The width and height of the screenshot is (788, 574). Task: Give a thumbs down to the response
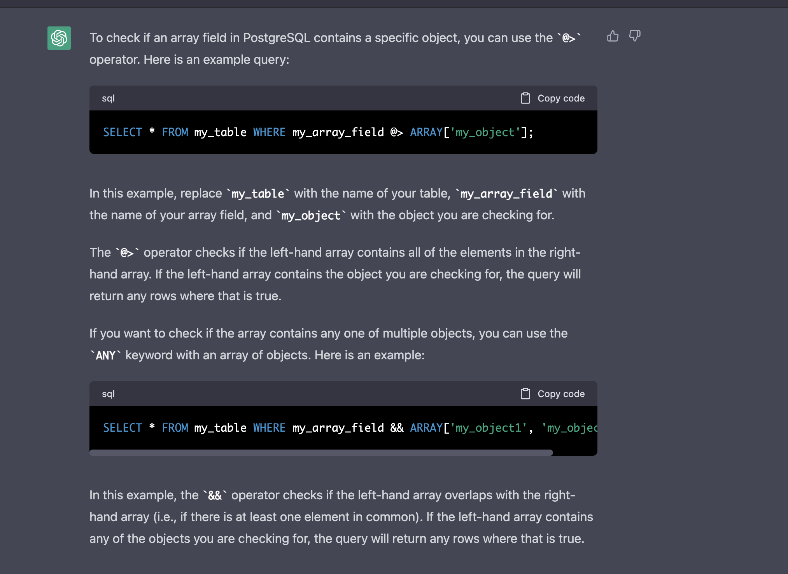pyautogui.click(x=635, y=36)
